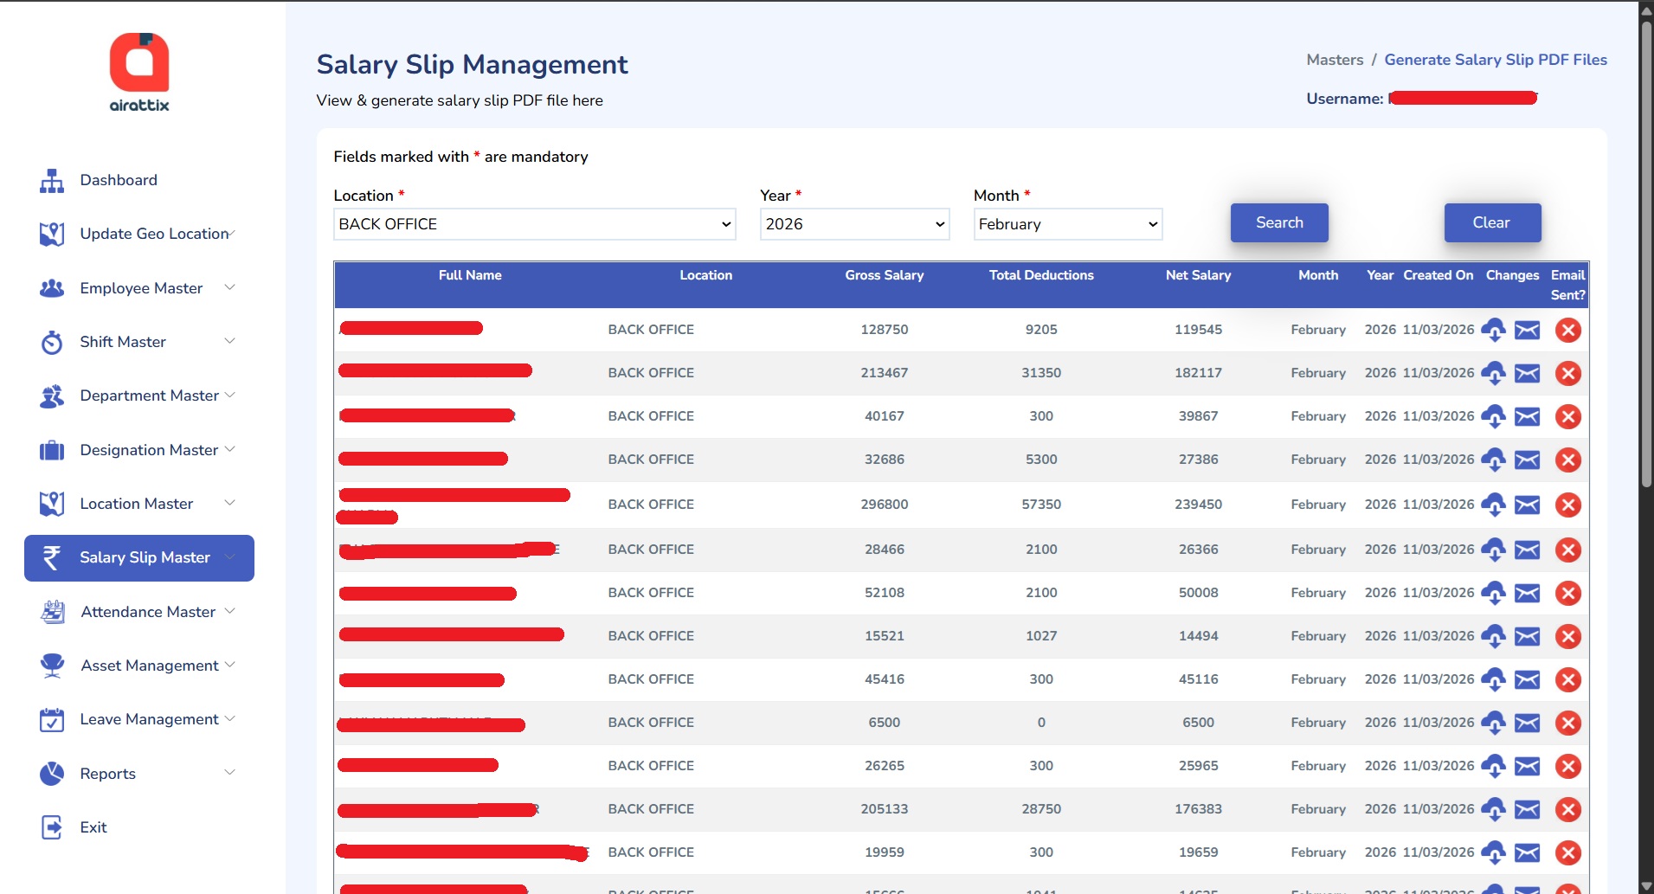Expand the Employee Master menu
Viewport: 1654px width, 894px height.
point(140,288)
